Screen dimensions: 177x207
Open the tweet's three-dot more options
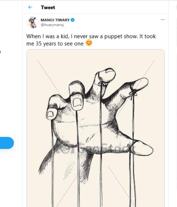[162, 20]
